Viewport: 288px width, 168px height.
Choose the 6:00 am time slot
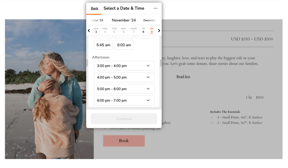[x=124, y=45]
